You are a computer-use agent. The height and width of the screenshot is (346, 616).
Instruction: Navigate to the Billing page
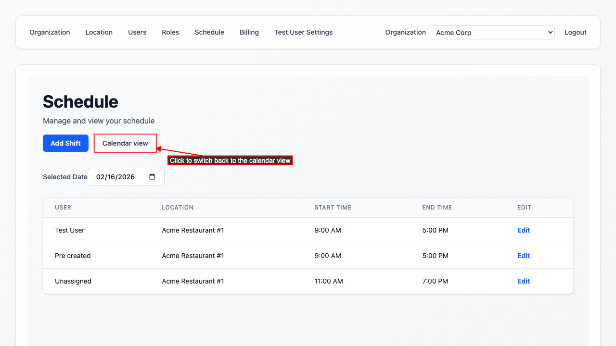click(x=249, y=32)
